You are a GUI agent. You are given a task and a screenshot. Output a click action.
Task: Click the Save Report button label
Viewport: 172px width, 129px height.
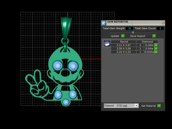138,36
